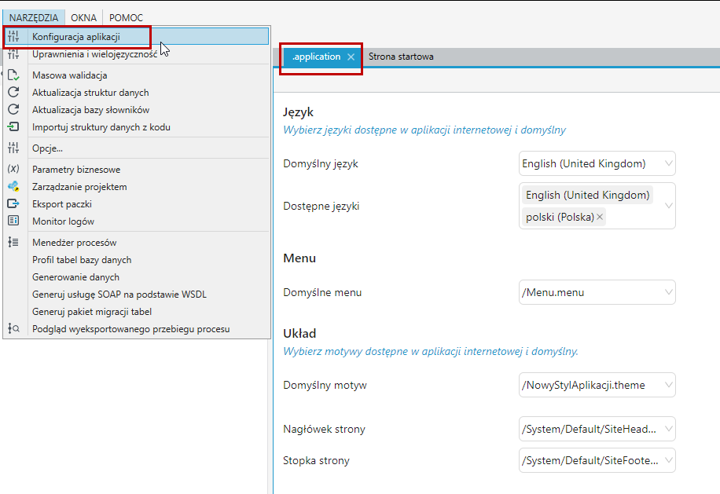Click the Zarządzanie projektem icon

(x=13, y=187)
